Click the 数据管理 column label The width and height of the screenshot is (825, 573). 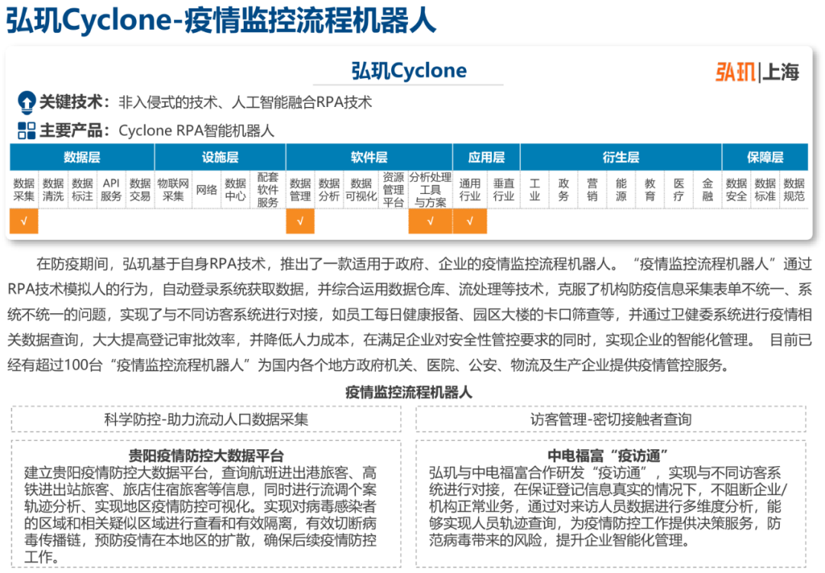(x=300, y=190)
